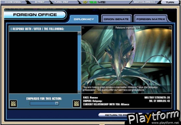Switch to the Diplomacy tab
This screenshot has height=125, width=181.
[x=84, y=19]
